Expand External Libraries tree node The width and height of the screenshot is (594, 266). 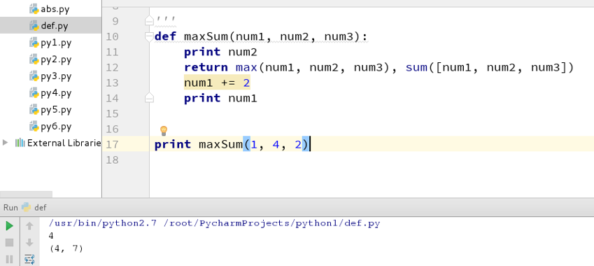(5, 143)
